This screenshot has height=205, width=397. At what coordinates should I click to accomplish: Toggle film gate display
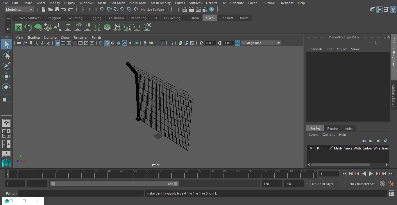click(63, 43)
